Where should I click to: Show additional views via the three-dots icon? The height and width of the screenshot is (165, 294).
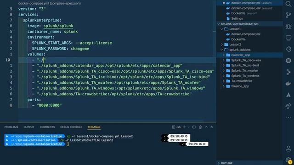click(288, 117)
